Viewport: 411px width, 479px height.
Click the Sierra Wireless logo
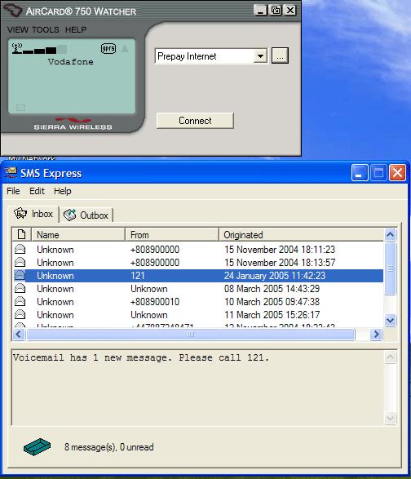(73, 124)
